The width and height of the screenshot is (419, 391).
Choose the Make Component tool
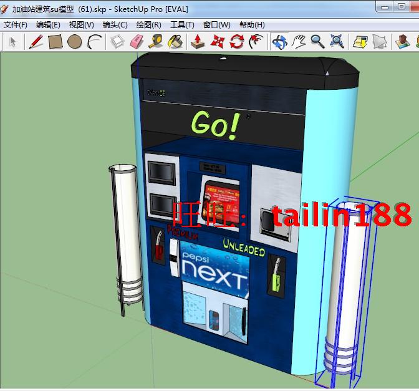[x=117, y=42]
